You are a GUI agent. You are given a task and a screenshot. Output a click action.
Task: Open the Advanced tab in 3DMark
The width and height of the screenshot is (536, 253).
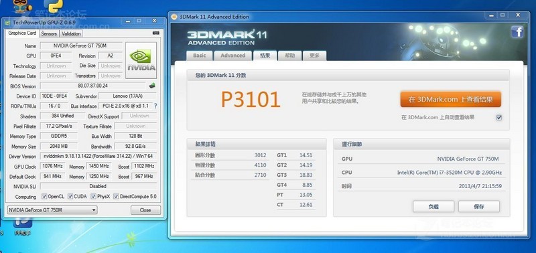232,56
